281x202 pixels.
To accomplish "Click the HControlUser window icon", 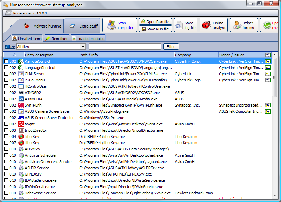I will 21,86.
